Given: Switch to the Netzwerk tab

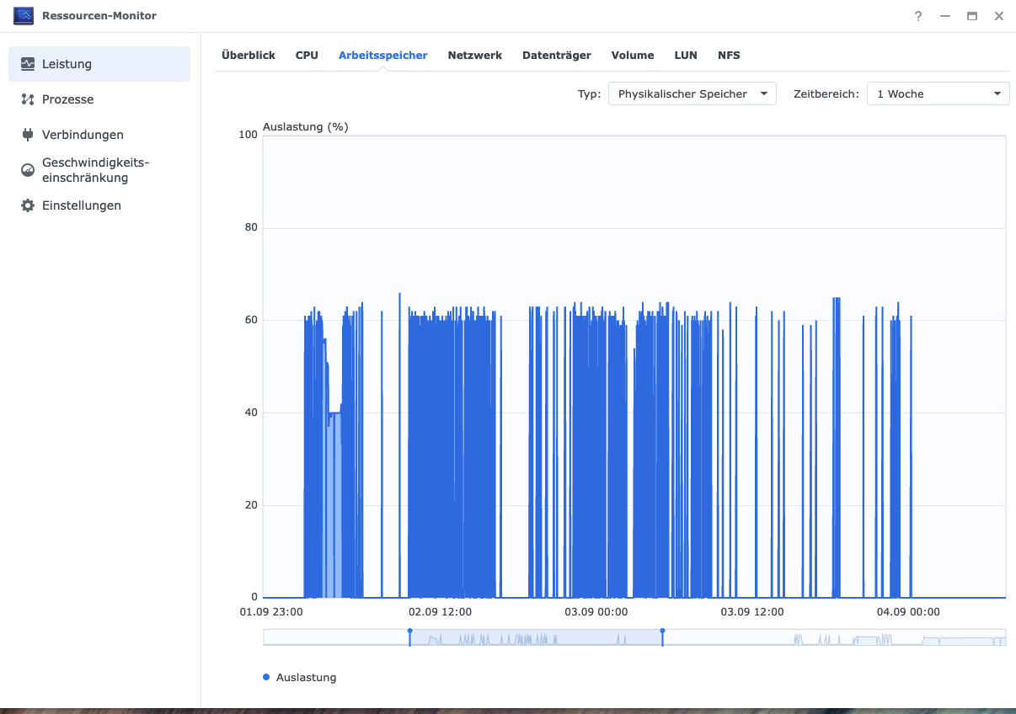Looking at the screenshot, I should click(475, 56).
